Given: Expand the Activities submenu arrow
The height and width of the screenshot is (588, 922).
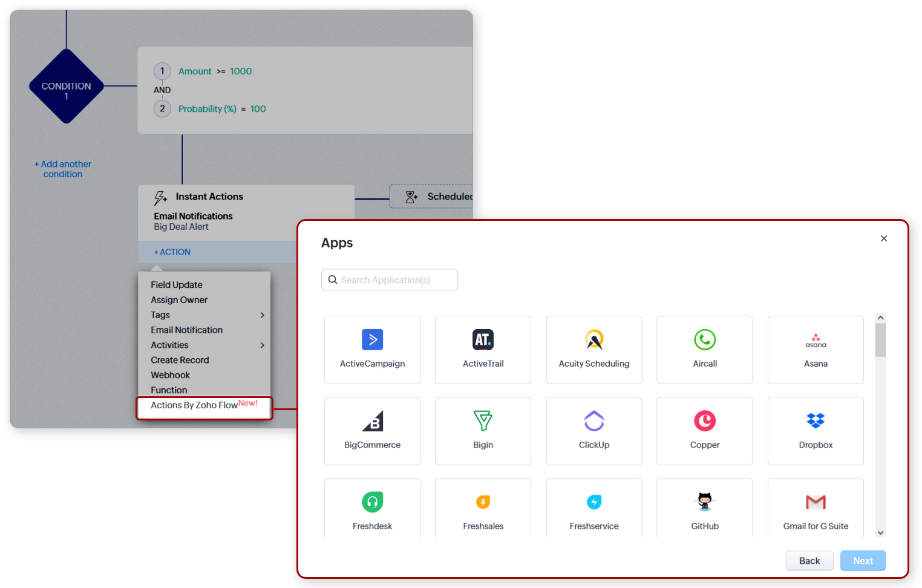Looking at the screenshot, I should (262, 345).
